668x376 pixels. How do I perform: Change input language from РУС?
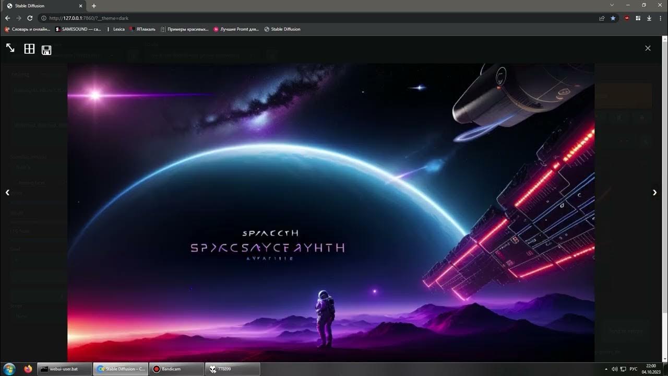coord(634,369)
